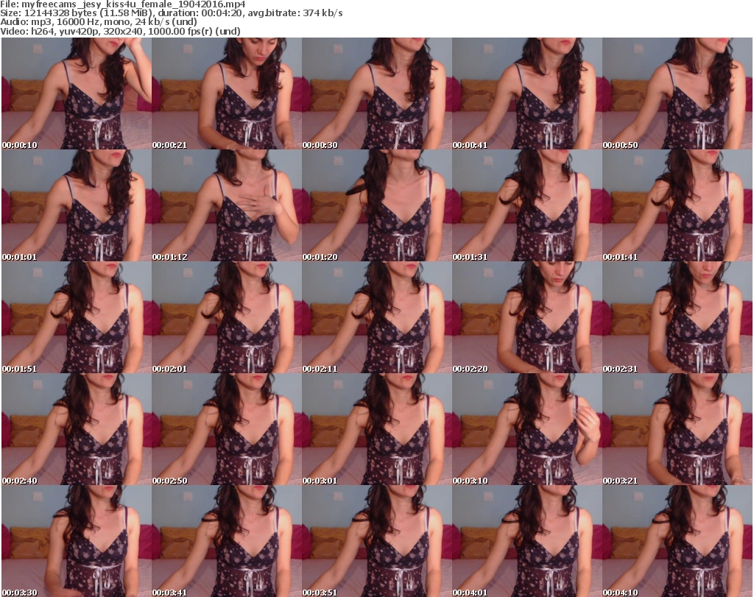Select the thumbnail stamped 00:02:01
Image resolution: width=754 pixels, height=597 pixels.
pyautogui.click(x=227, y=317)
